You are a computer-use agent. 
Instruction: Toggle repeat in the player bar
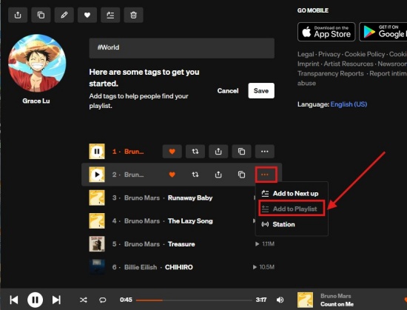[x=103, y=300]
